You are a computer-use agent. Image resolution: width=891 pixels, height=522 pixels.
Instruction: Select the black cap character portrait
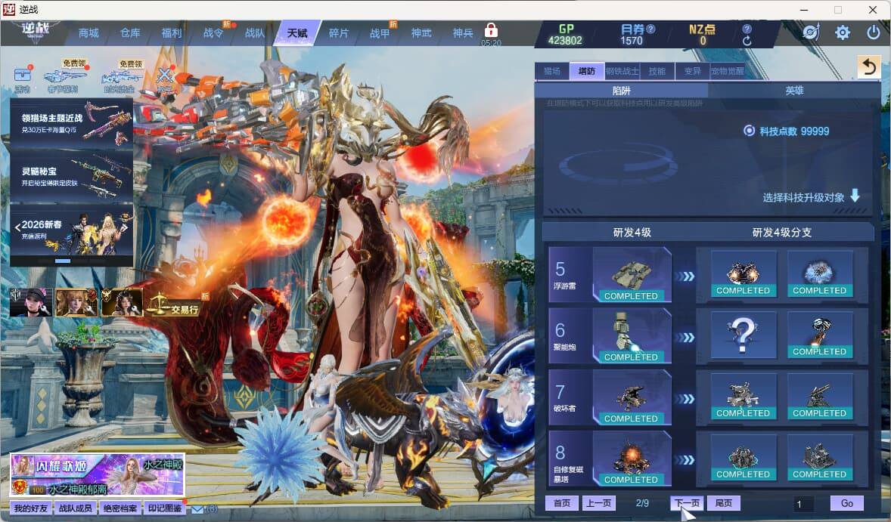click(31, 302)
